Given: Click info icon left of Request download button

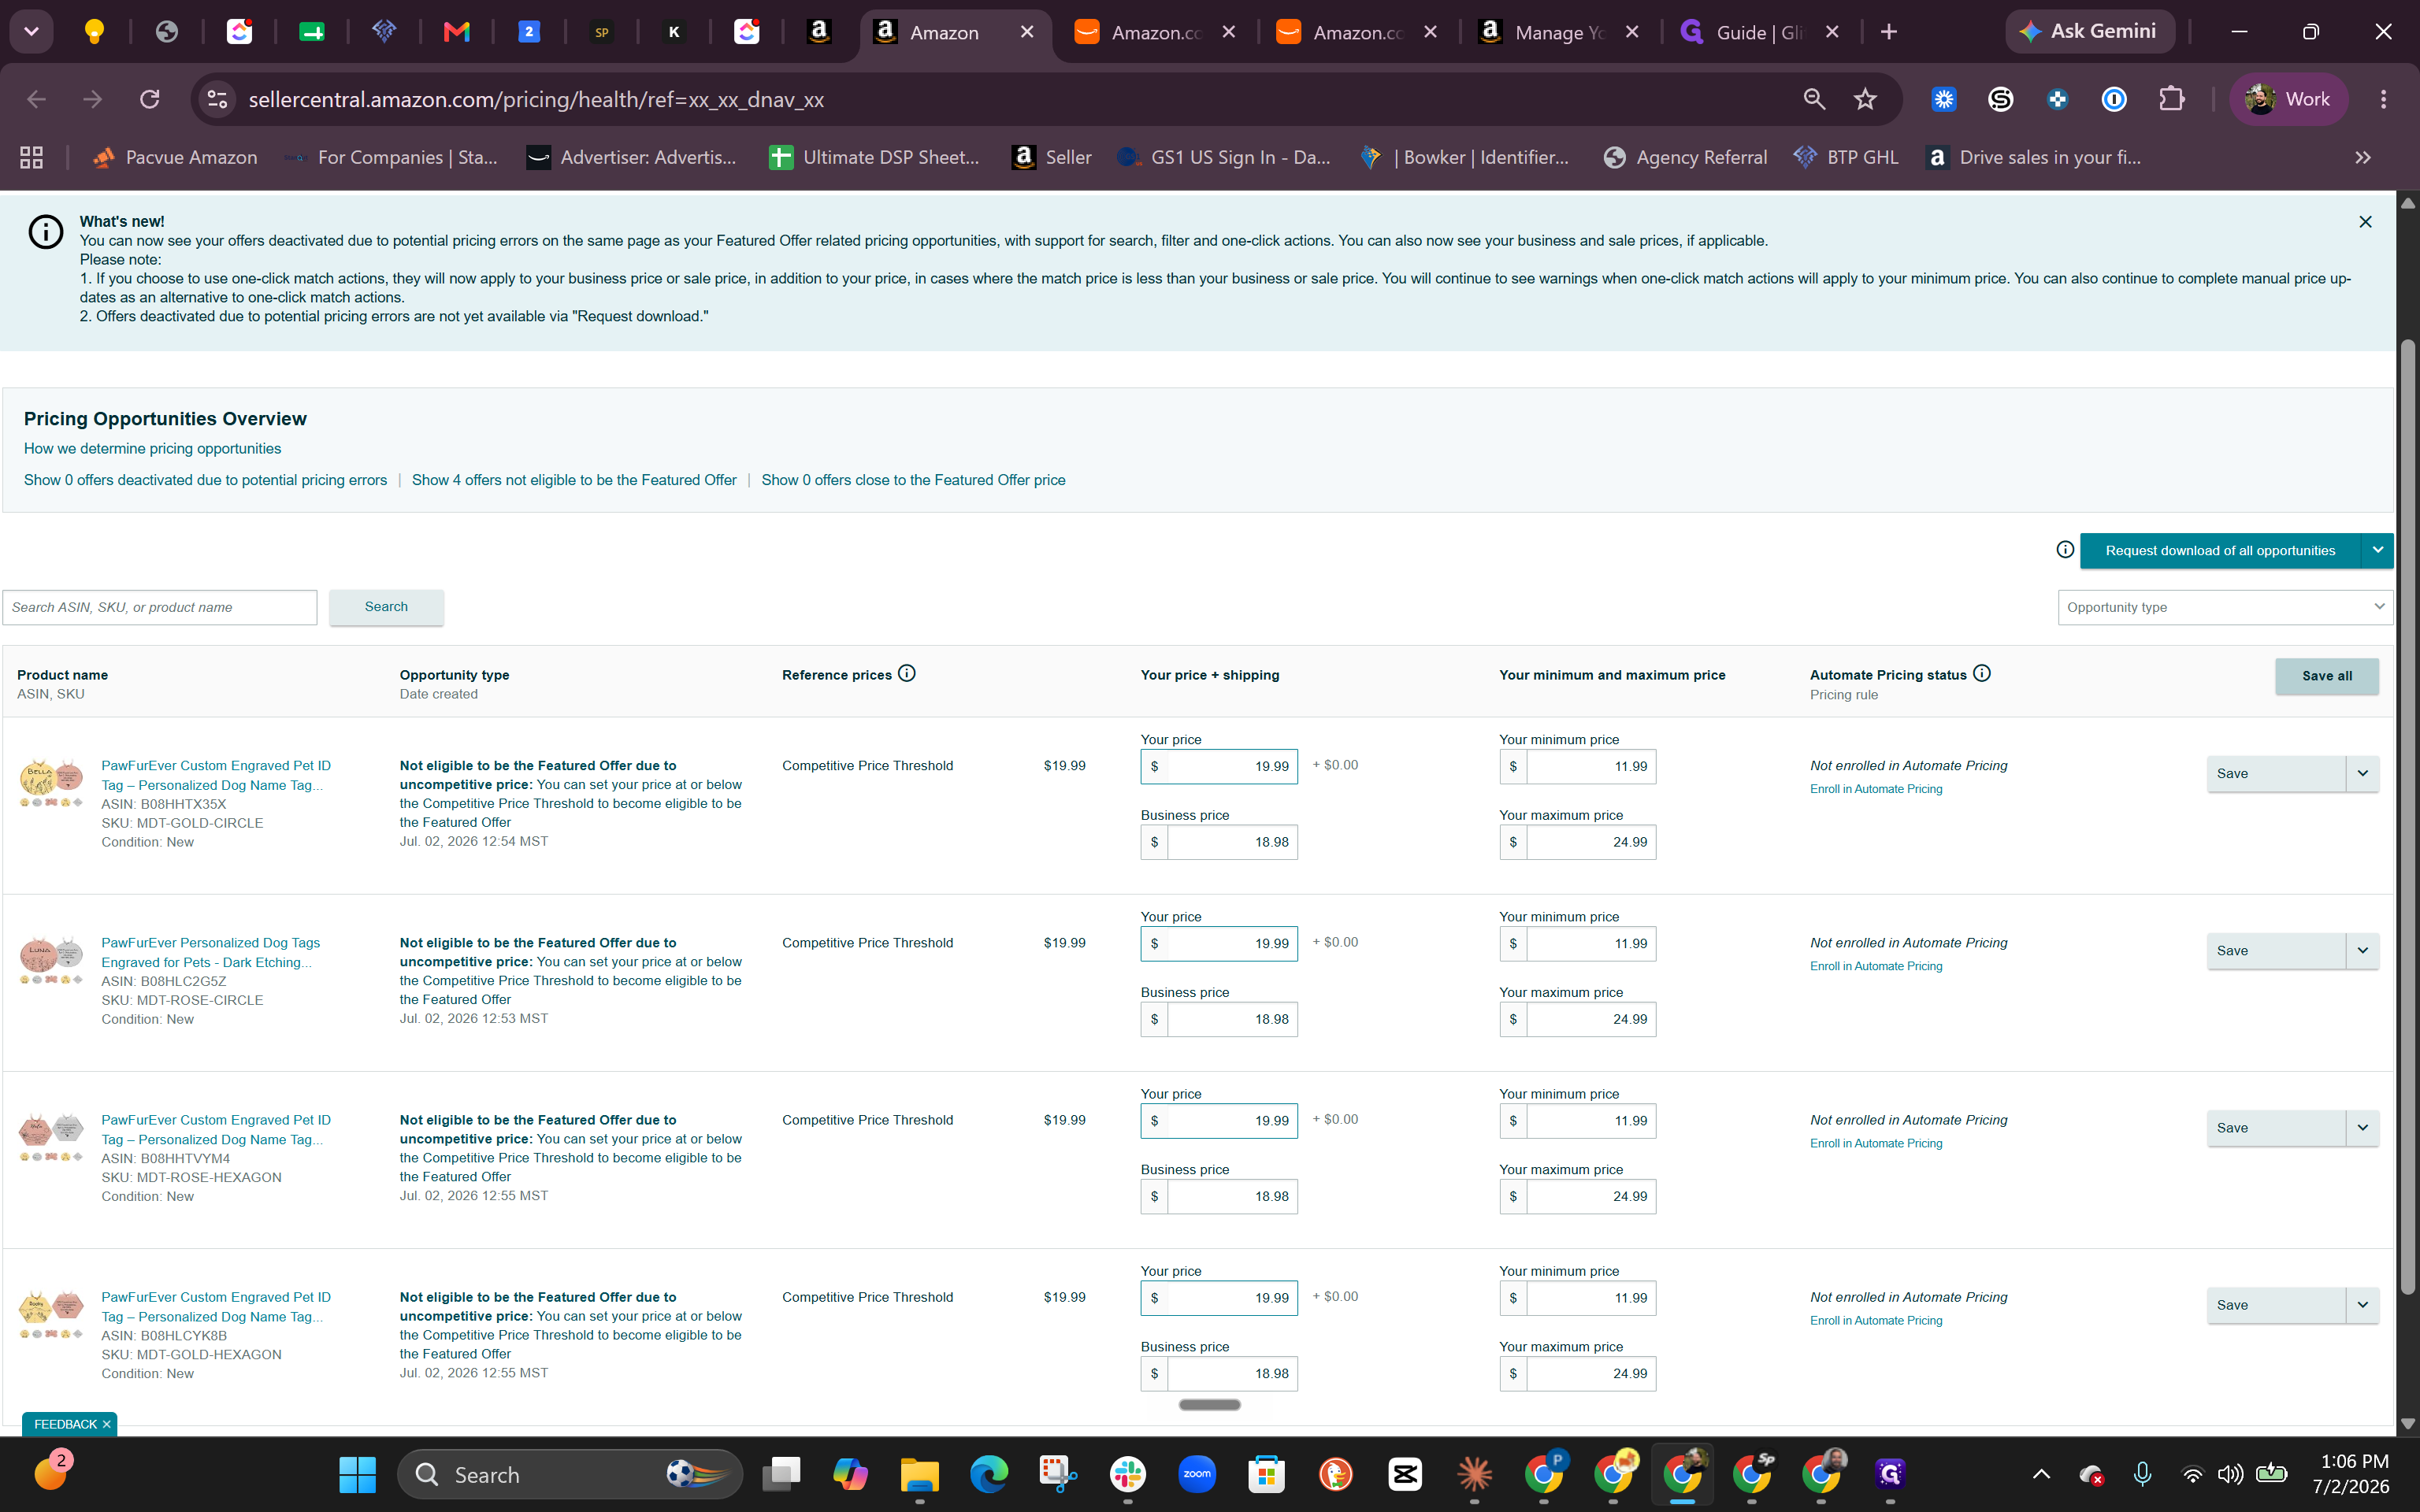Looking at the screenshot, I should tap(2065, 550).
